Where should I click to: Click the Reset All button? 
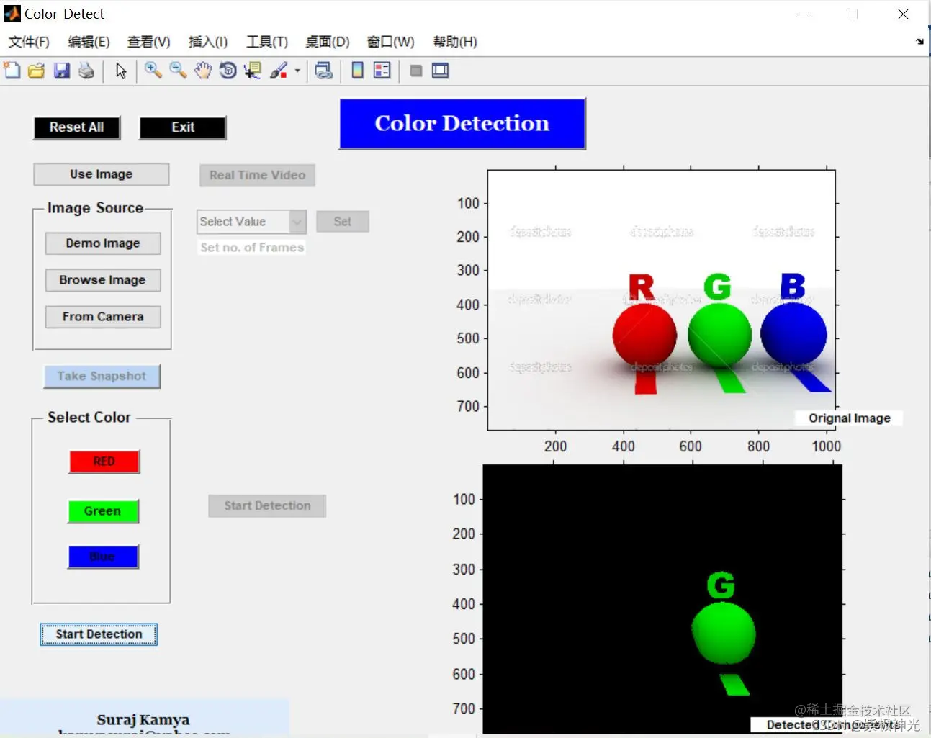(x=77, y=127)
